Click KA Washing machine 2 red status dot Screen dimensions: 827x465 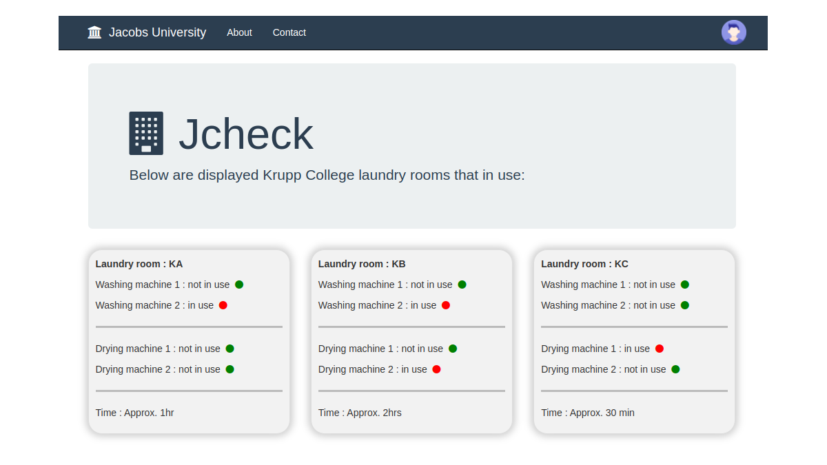click(223, 305)
